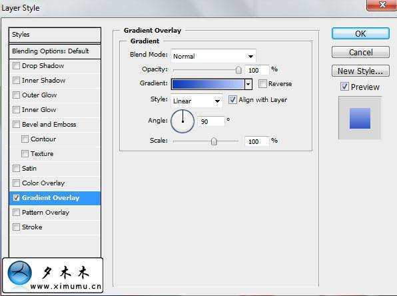The image size is (397, 296).
Task: Click the blue gradient swatch
Action: tap(208, 84)
